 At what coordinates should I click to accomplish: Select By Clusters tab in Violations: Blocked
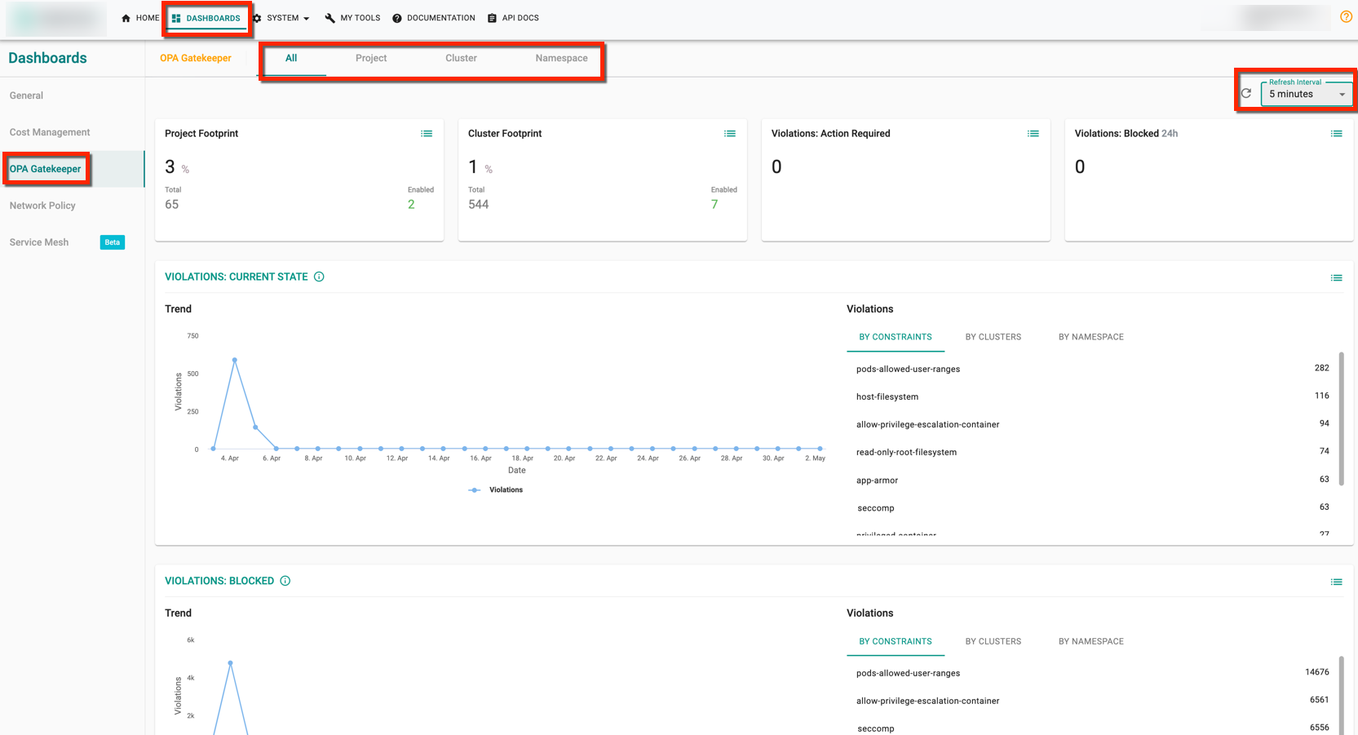[x=993, y=641]
